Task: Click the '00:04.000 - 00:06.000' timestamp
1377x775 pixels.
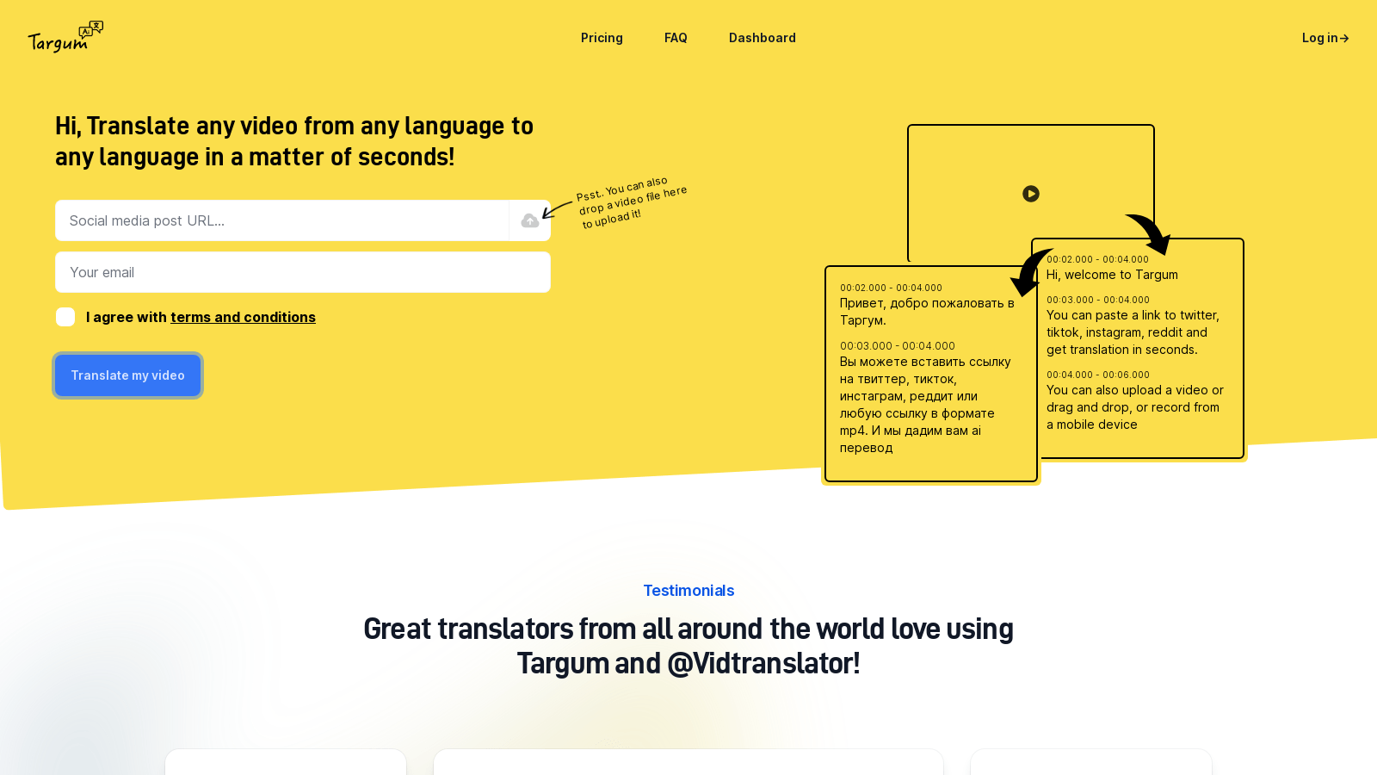Action: pyautogui.click(x=1098, y=375)
